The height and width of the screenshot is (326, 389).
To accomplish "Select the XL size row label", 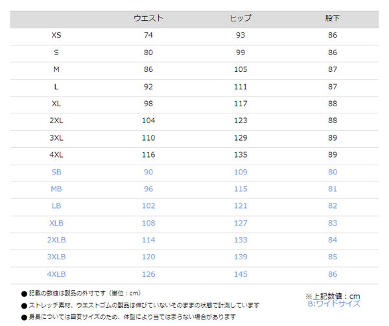I will (56, 104).
